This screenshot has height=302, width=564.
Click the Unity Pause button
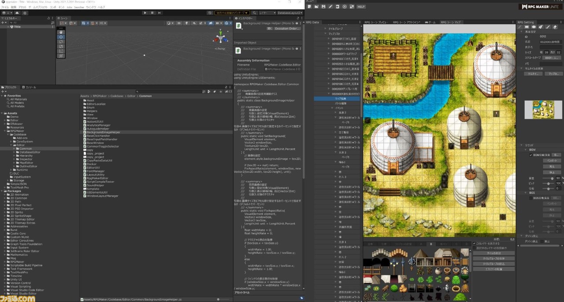click(x=152, y=13)
